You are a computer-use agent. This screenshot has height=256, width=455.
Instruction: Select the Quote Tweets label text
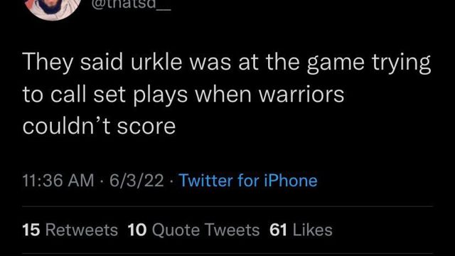[205, 230]
